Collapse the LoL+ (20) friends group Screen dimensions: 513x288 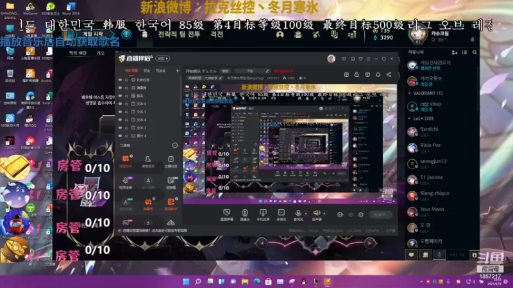pyautogui.click(x=409, y=118)
